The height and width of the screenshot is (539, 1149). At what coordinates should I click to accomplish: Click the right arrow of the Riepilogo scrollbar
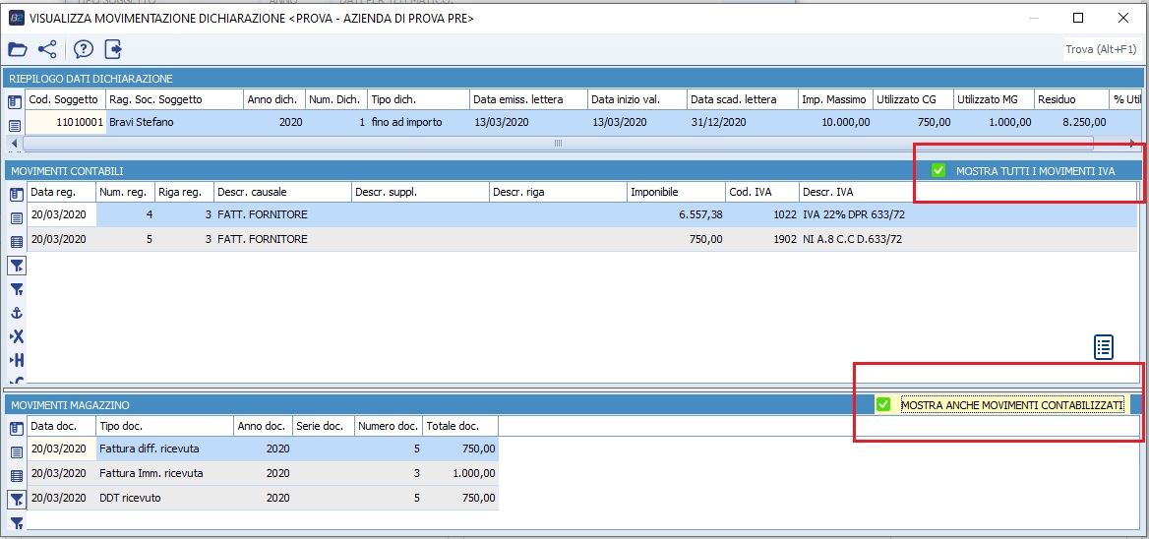pos(1133,143)
